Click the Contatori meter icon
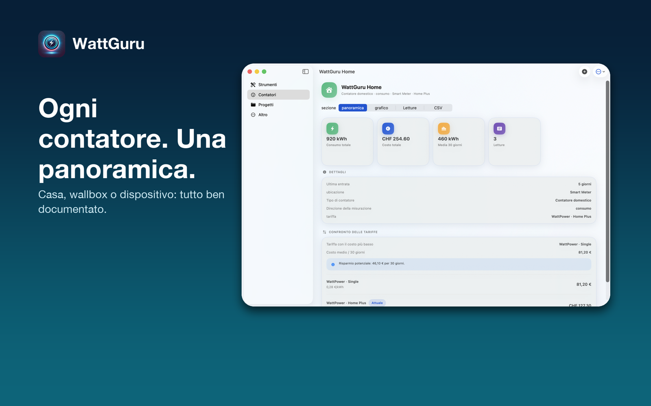651x406 pixels. (x=253, y=95)
